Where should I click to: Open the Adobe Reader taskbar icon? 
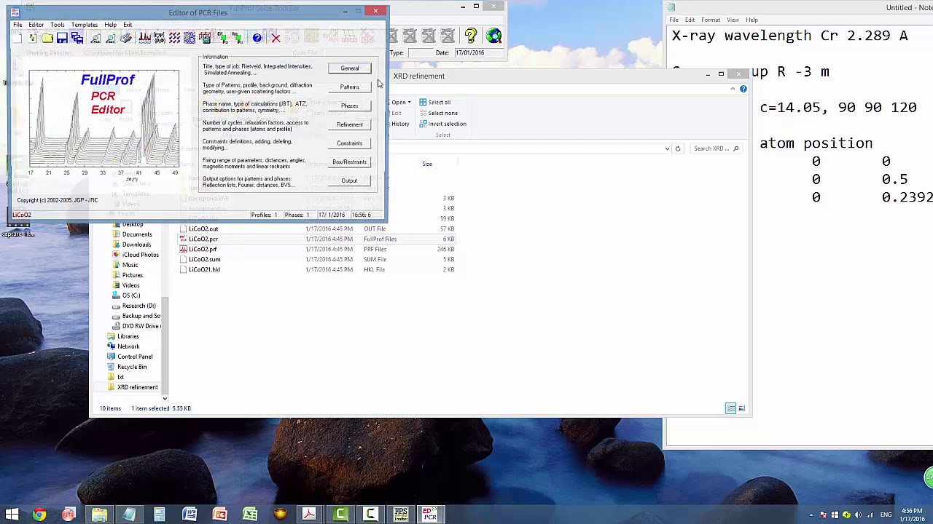tap(309, 515)
